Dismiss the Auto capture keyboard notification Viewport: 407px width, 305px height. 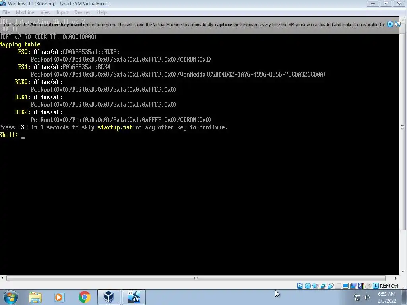tap(390, 24)
